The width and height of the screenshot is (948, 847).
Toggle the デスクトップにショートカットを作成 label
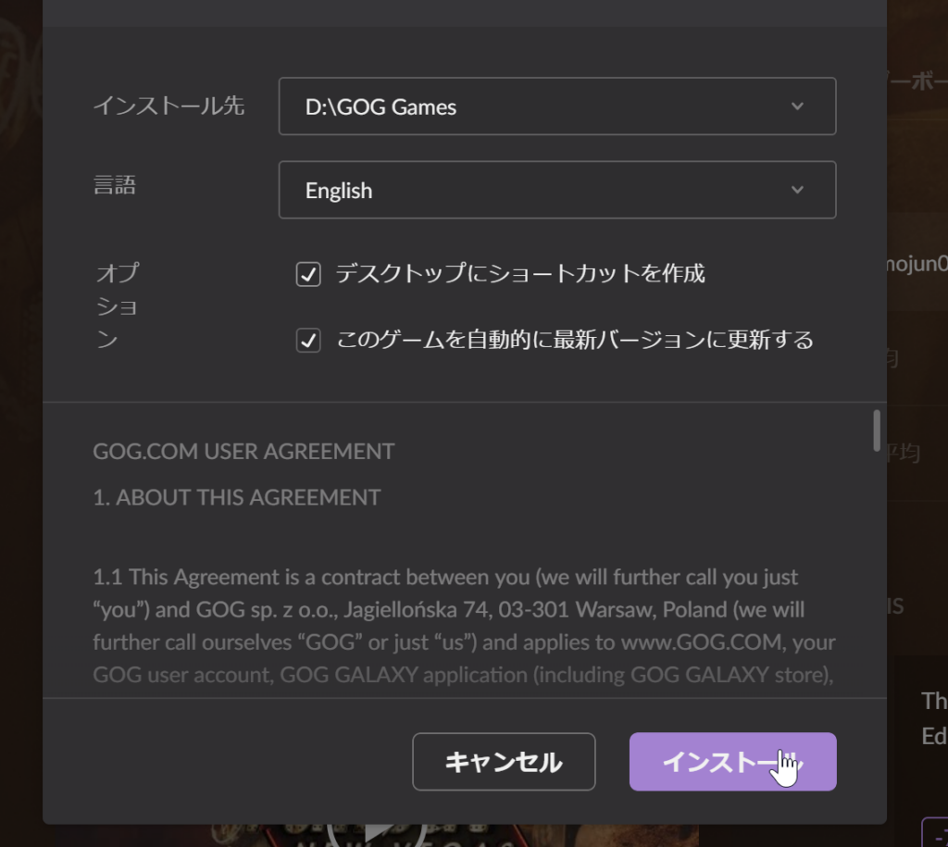click(x=519, y=274)
